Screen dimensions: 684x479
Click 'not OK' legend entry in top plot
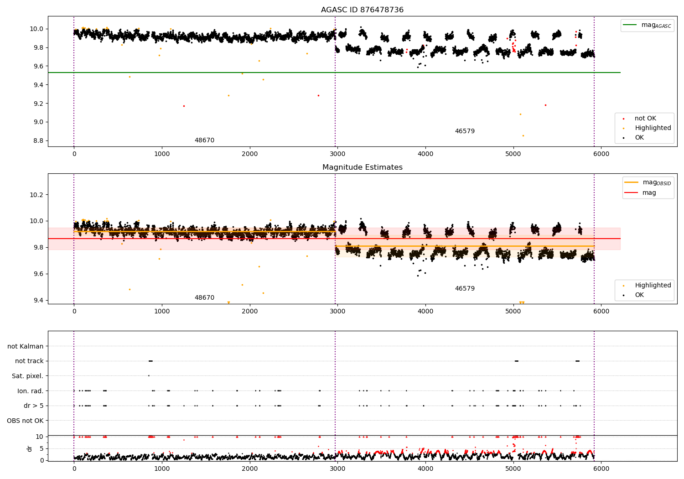(644, 119)
